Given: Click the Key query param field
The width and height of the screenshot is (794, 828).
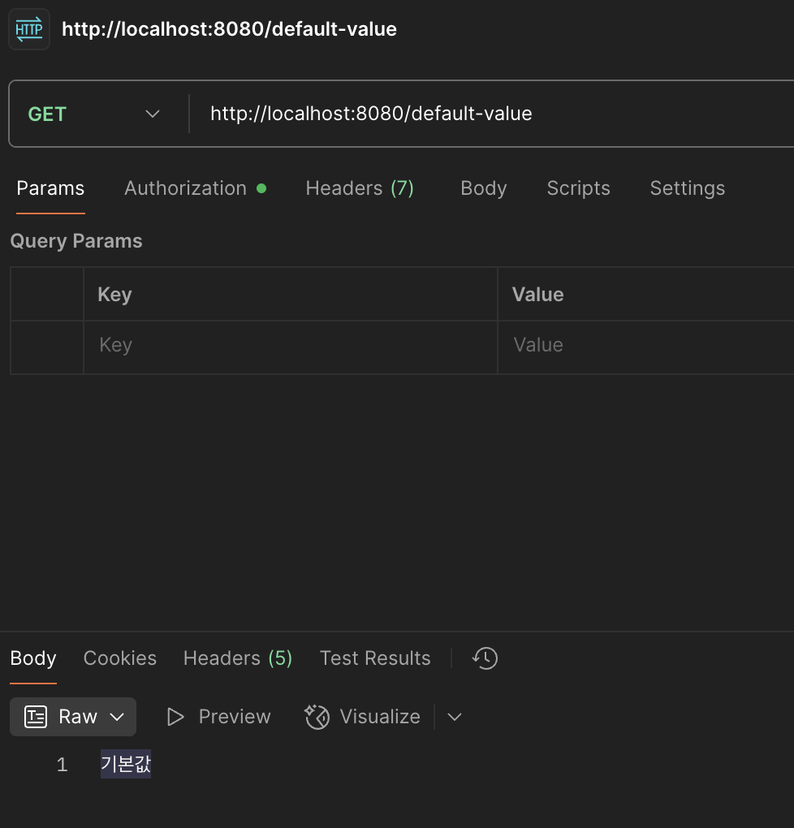Looking at the screenshot, I should coord(290,346).
